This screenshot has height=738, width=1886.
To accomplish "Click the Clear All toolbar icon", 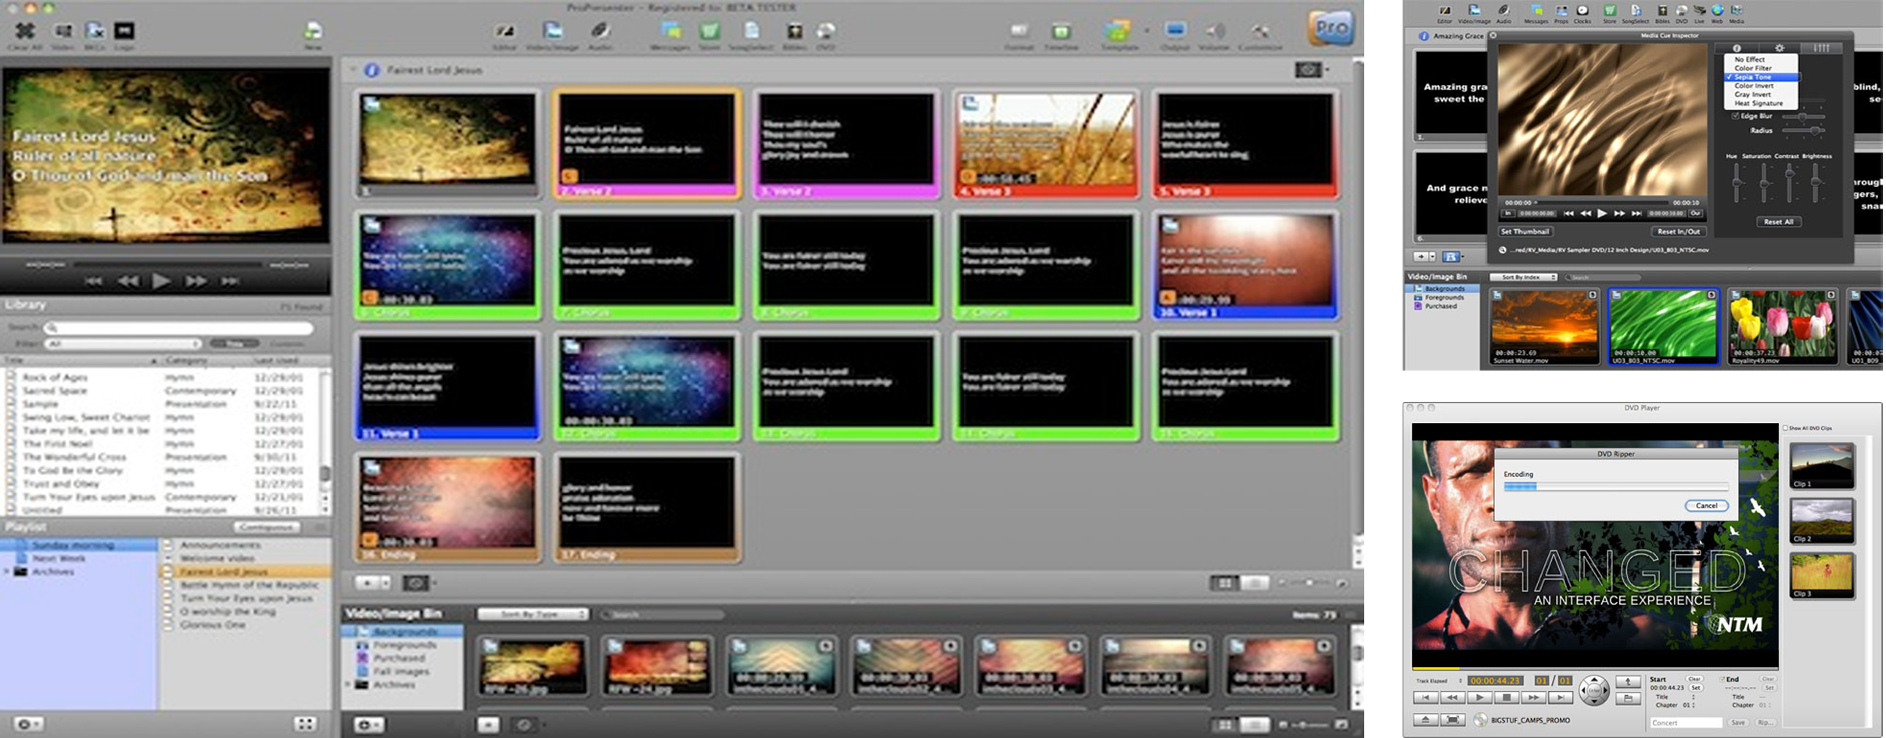I will 25,32.
